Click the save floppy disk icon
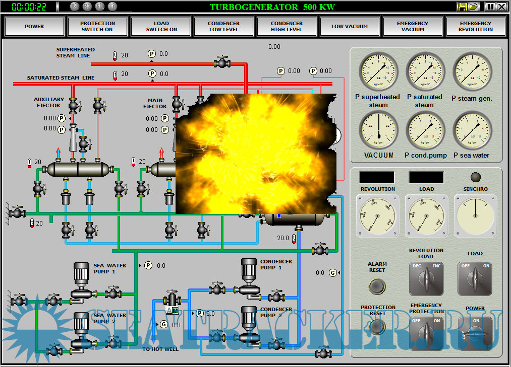Image resolution: width=511 pixels, height=367 pixels. point(462,7)
